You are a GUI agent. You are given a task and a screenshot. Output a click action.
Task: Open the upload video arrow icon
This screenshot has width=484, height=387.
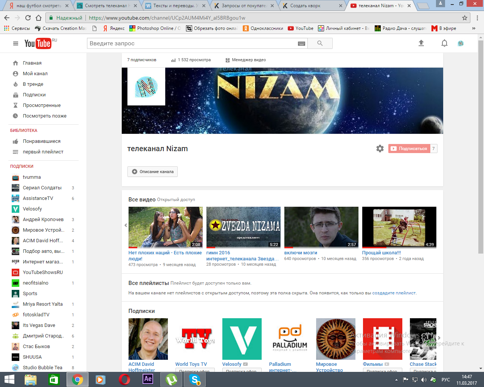click(x=421, y=43)
